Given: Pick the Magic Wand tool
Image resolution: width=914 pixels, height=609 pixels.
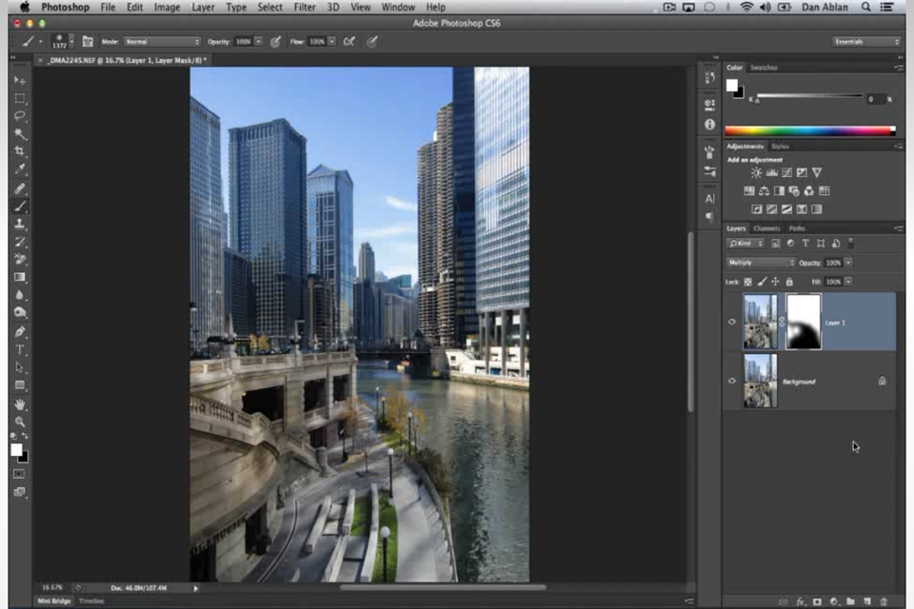Looking at the screenshot, I should pyautogui.click(x=20, y=134).
